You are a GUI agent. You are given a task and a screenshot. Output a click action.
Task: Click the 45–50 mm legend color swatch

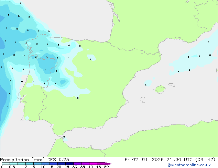(101, 164)
